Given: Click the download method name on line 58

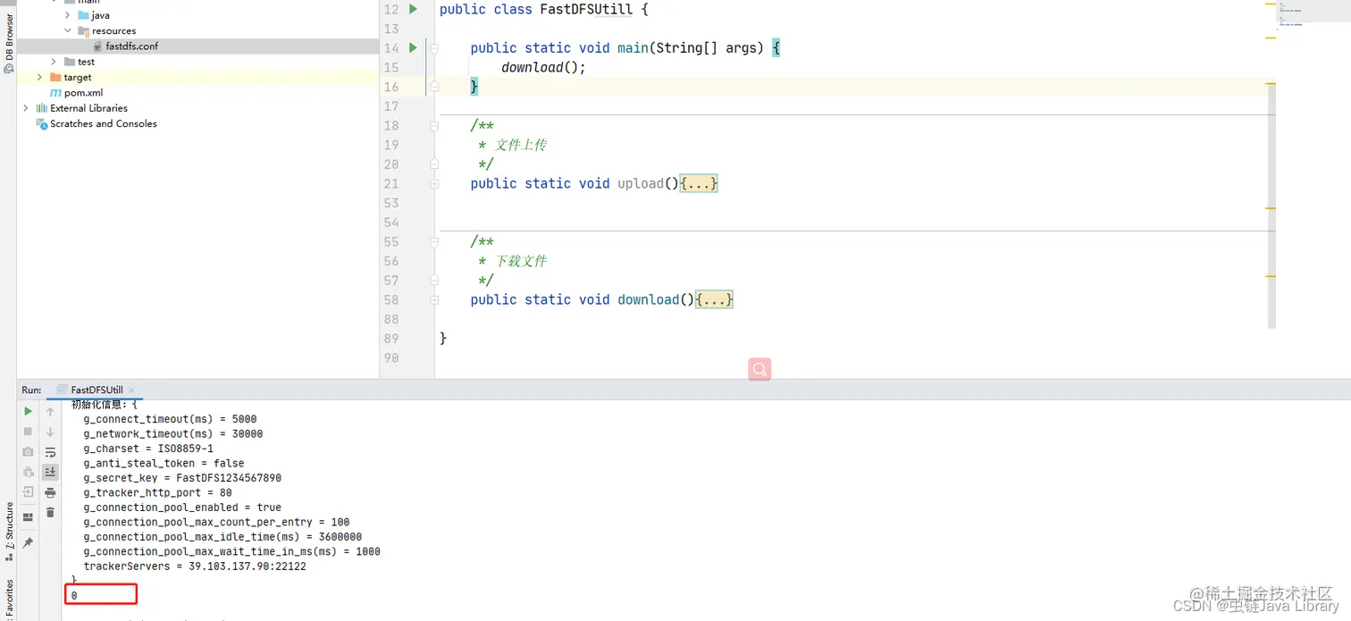Looking at the screenshot, I should [x=649, y=299].
